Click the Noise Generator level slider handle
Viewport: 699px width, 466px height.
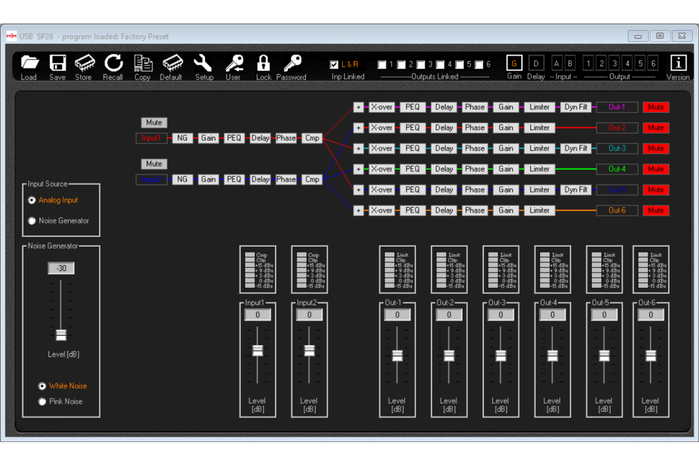(61, 334)
